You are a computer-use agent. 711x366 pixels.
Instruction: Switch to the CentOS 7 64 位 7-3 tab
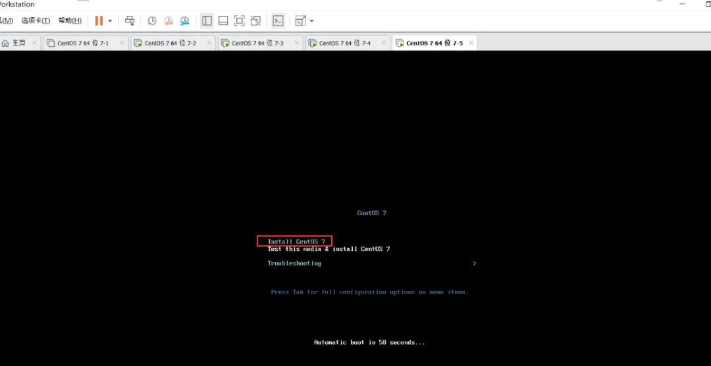point(259,43)
